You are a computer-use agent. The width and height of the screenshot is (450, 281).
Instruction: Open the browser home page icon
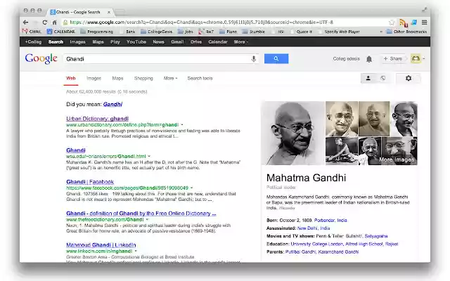[x=54, y=22]
